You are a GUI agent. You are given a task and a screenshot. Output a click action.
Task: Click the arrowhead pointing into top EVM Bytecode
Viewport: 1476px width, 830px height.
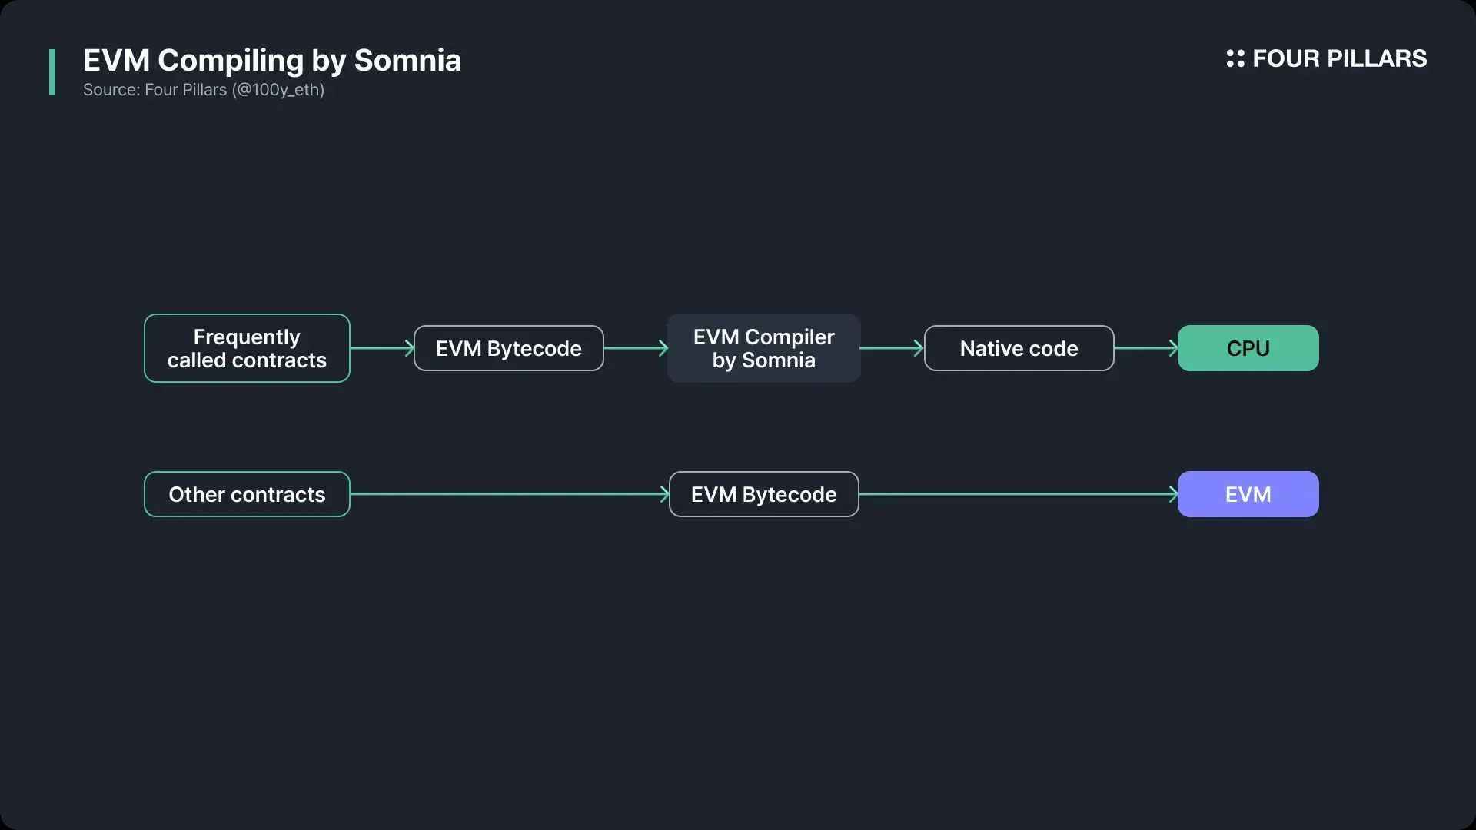click(409, 348)
